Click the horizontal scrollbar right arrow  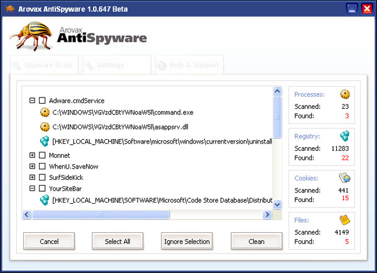pyautogui.click(x=267, y=214)
